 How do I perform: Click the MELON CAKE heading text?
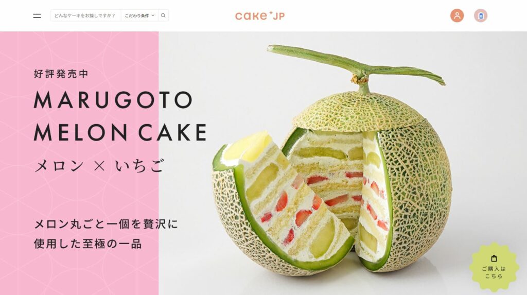(120, 132)
